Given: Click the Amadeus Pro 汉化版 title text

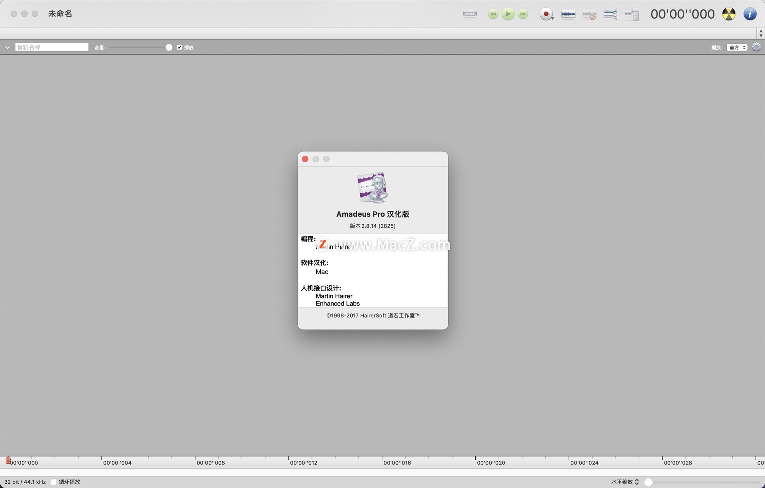Looking at the screenshot, I should (373, 214).
